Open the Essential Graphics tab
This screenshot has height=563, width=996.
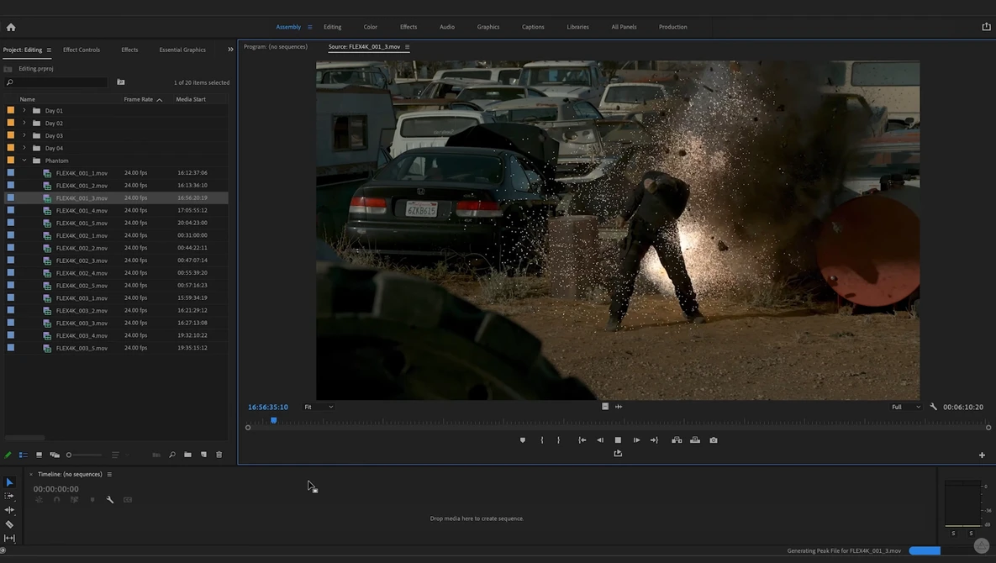pyautogui.click(x=182, y=50)
